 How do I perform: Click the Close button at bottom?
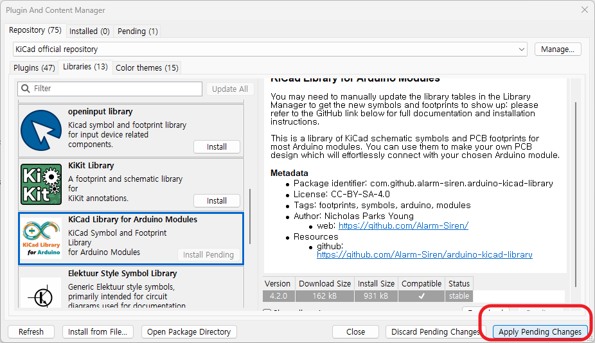355,331
